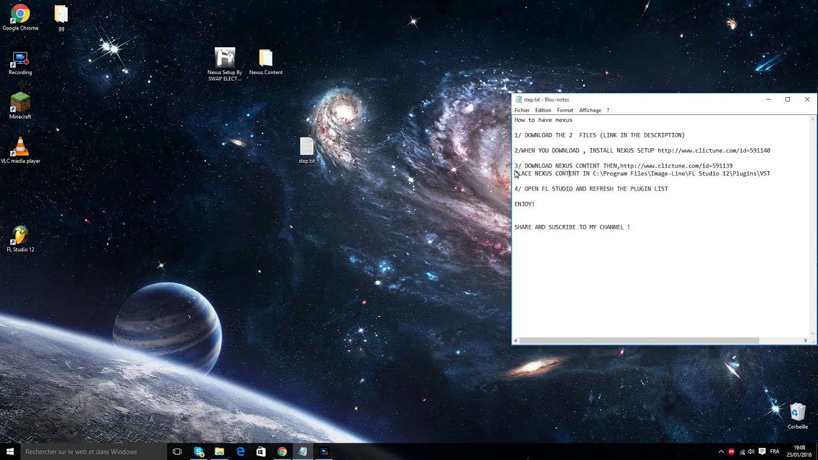Click the taskbar clock showing 19:08

[799, 452]
